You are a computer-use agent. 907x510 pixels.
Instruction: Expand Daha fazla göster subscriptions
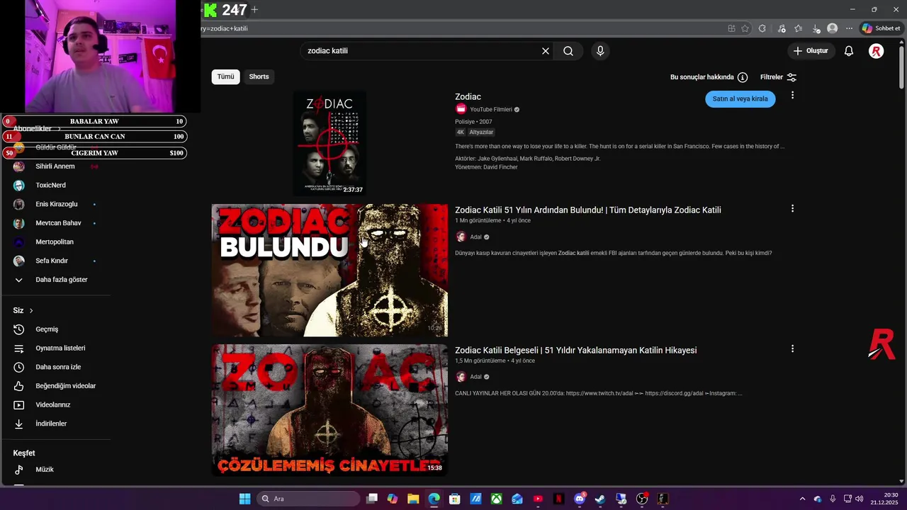60,280
